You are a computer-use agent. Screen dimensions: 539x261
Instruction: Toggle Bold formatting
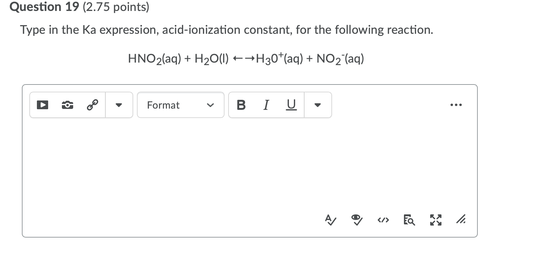pyautogui.click(x=241, y=105)
